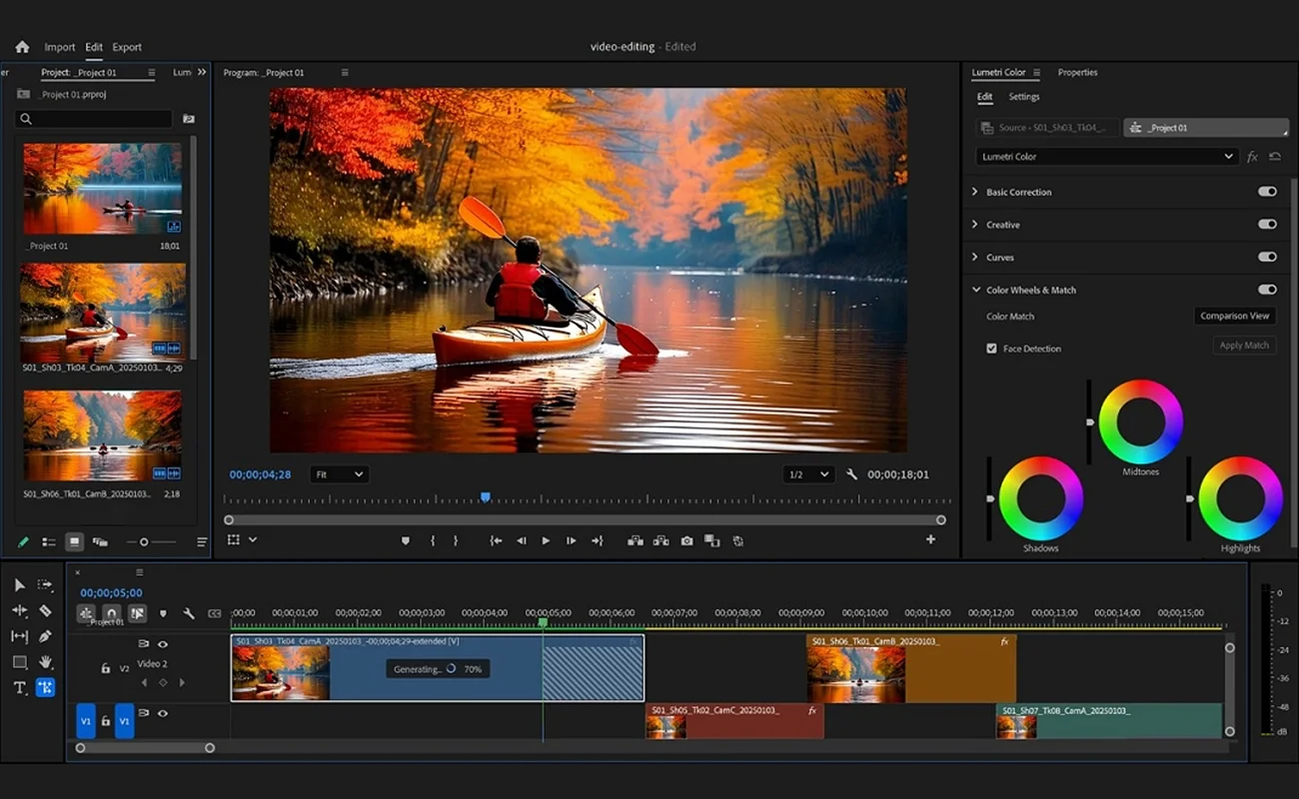Reset Lumetri effect with undo arrow
The height and width of the screenshot is (799, 1299).
[1275, 157]
